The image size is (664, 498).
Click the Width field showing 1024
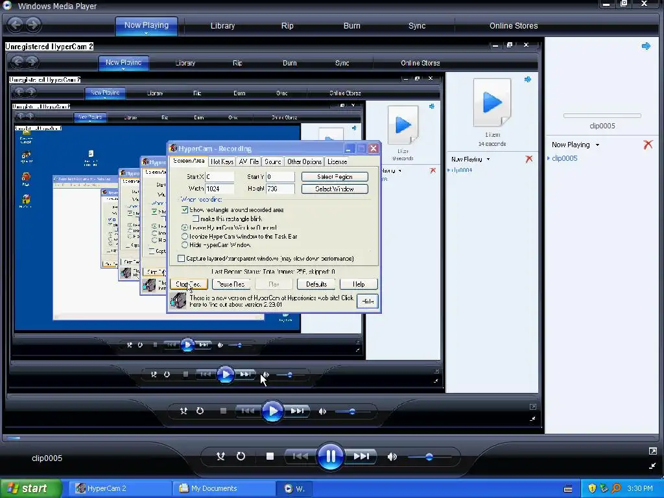coord(219,189)
